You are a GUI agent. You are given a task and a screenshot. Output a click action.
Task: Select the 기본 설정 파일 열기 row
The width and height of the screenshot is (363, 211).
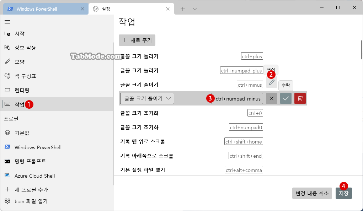point(191,170)
